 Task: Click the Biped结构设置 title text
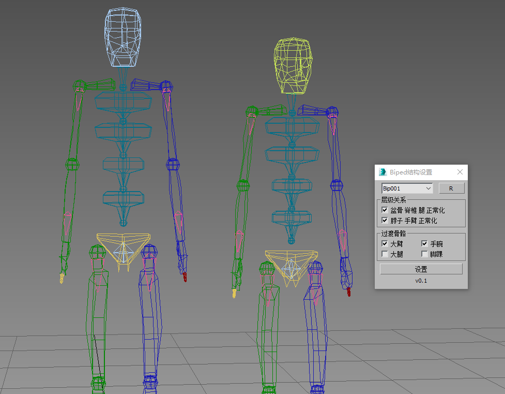(x=411, y=172)
